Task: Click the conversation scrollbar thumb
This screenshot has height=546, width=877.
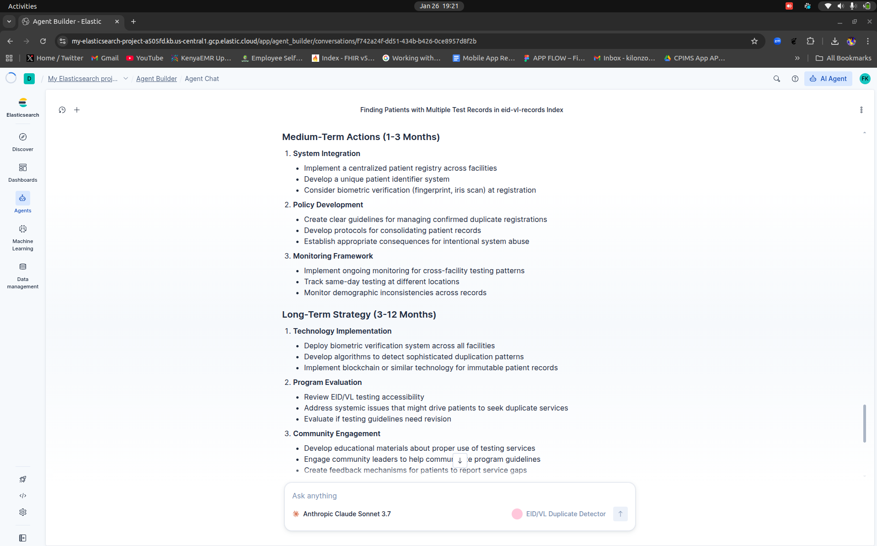Action: pyautogui.click(x=864, y=423)
